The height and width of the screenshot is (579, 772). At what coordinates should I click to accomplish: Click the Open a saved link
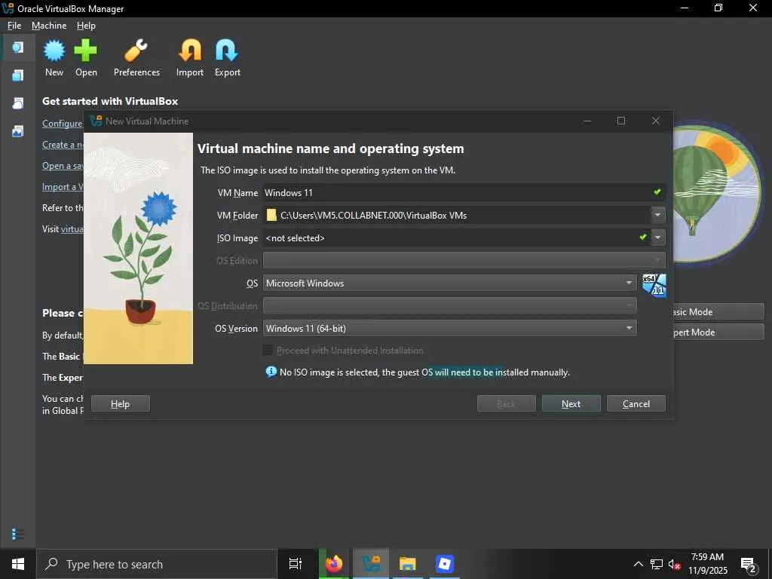click(x=63, y=166)
